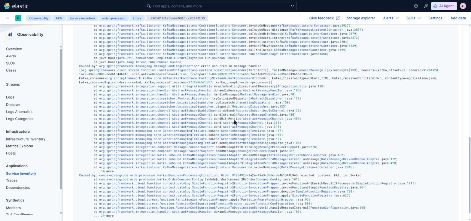471x221 pixels.
Task: Open SLOs in the sidebar
Action: [10, 63]
